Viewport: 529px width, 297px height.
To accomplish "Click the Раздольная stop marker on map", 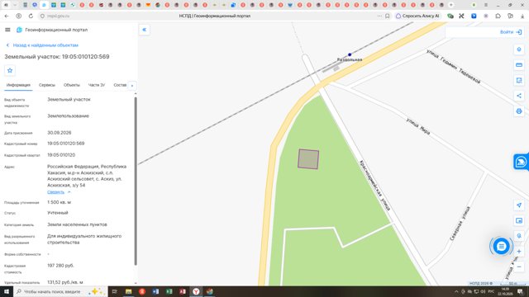I will tap(350, 54).
